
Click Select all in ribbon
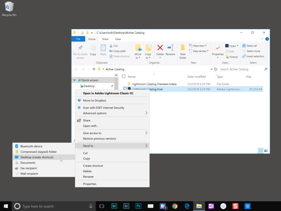tap(250, 46)
